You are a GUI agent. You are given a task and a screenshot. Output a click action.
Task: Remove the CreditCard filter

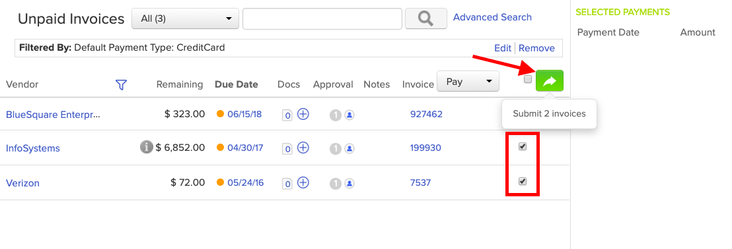(x=537, y=48)
